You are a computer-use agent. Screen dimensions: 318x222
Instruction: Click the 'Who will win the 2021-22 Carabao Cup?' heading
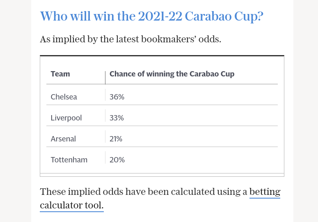151,16
